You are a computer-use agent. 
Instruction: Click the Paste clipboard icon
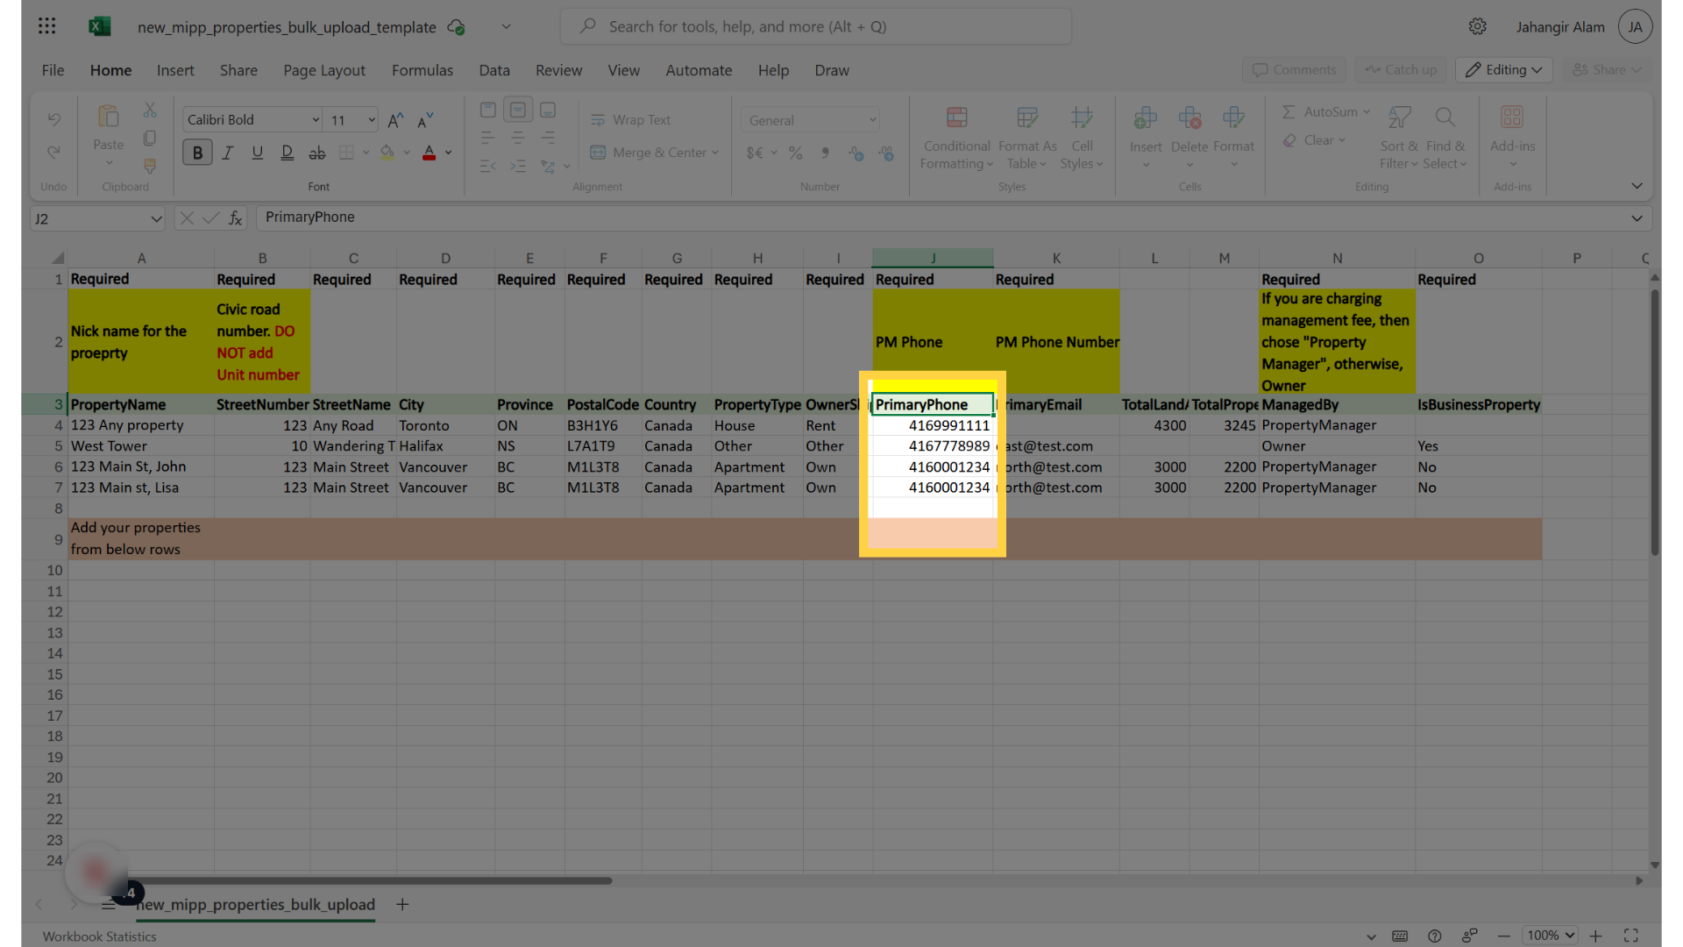point(108,117)
